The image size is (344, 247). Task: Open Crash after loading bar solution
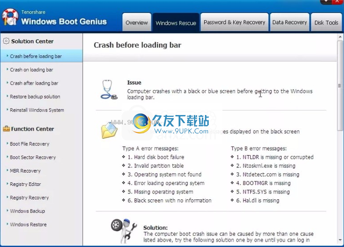coord(34,83)
